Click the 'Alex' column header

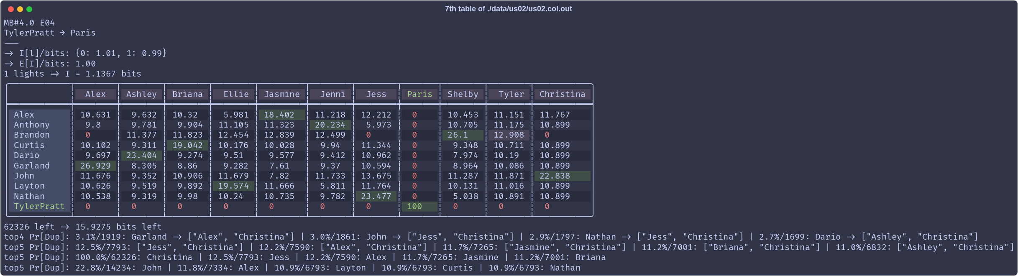(95, 94)
